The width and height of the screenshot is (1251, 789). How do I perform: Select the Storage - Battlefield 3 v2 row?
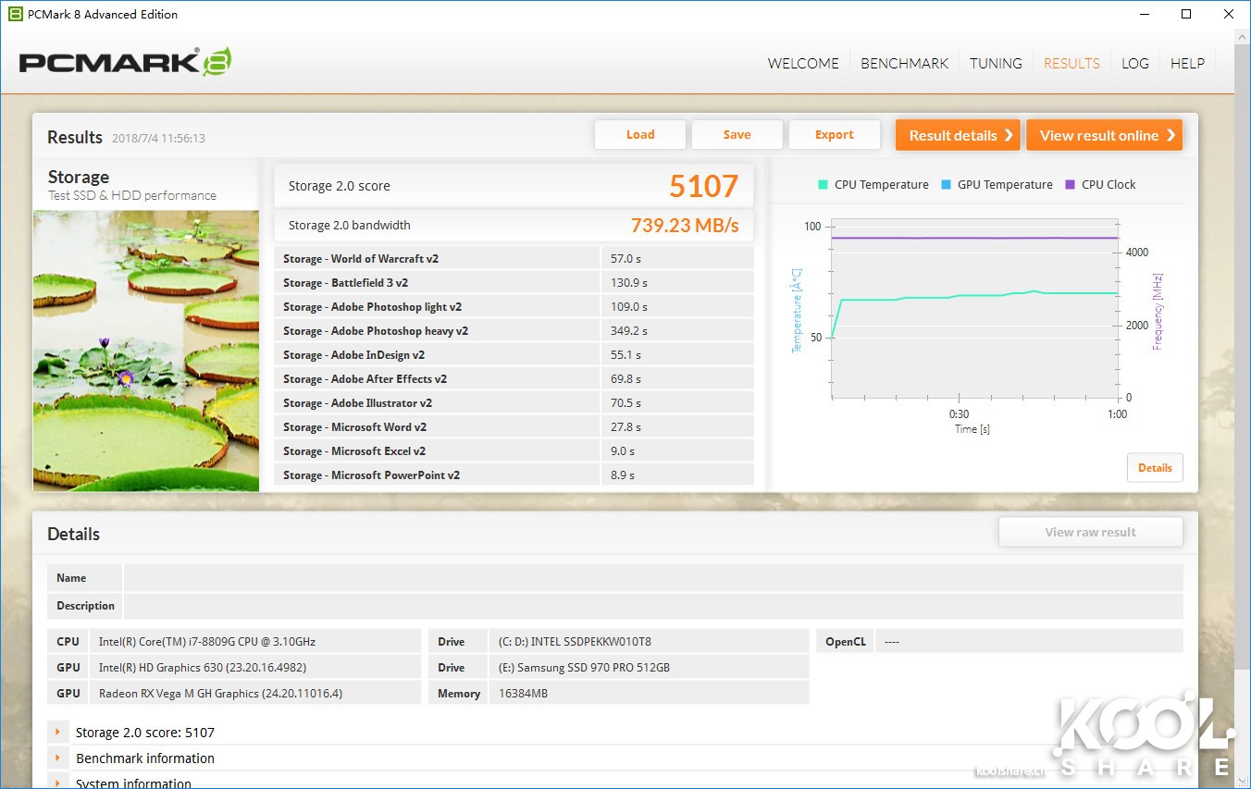pos(514,283)
